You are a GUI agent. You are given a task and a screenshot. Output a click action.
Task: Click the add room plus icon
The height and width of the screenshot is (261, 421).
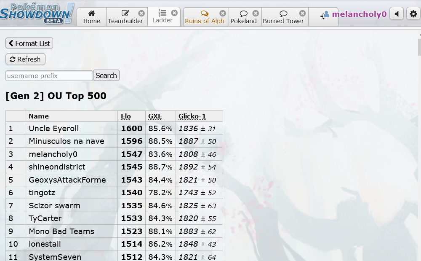pyautogui.click(x=323, y=16)
